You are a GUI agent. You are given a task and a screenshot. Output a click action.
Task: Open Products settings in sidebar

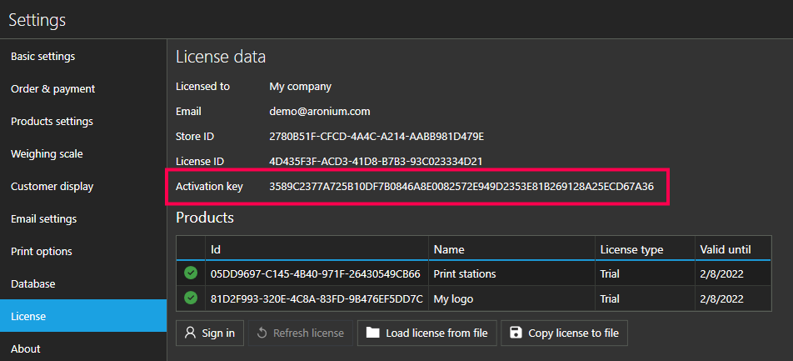52,122
